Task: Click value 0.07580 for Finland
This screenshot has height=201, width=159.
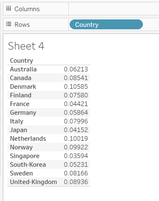Action: (76, 95)
